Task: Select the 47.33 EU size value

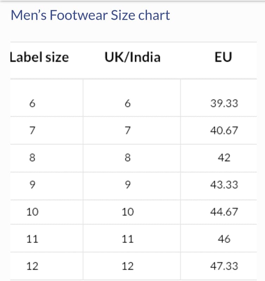Action: point(224,266)
